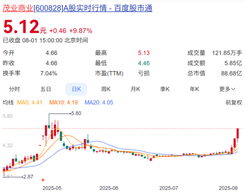Click the 今开 value 4.66
The width and height of the screenshot is (245, 195).
point(51,53)
